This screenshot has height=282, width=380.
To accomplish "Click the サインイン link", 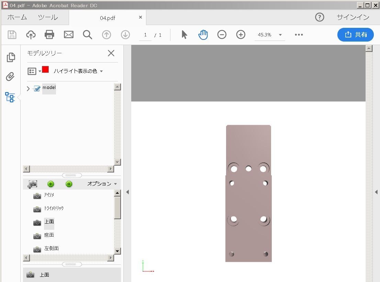I will pyautogui.click(x=353, y=17).
